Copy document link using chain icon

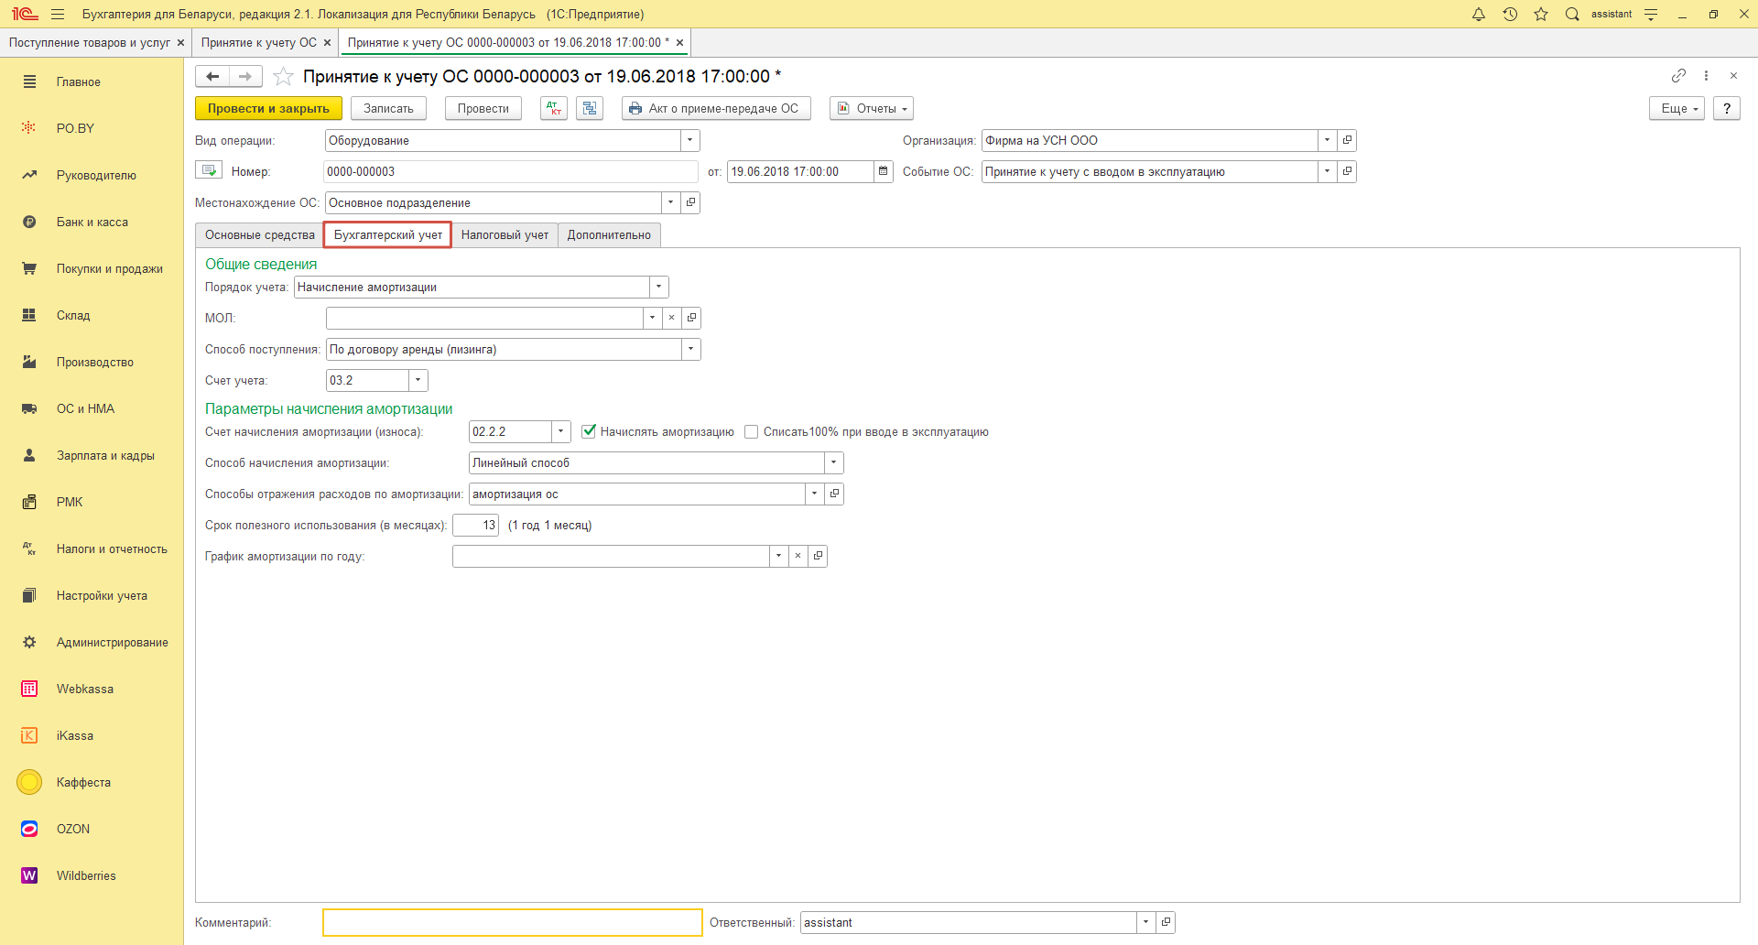(x=1677, y=76)
